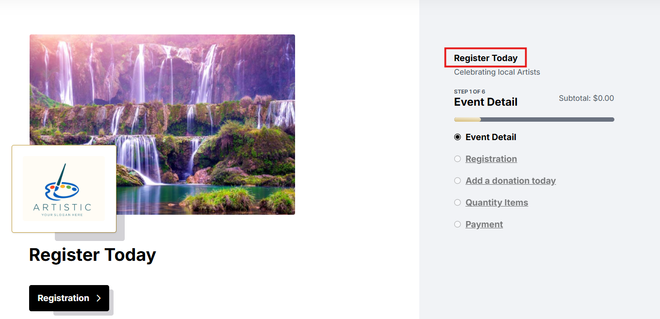The image size is (660, 319).
Task: Select the Payment step radio circle
Action: [x=457, y=224]
